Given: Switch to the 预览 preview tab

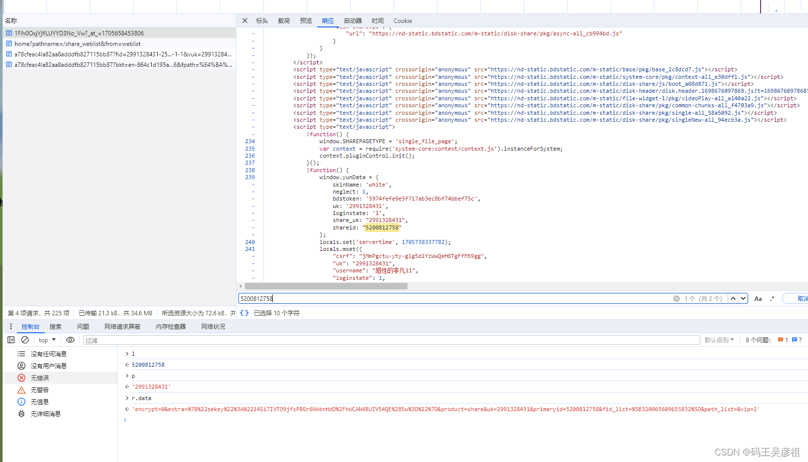Looking at the screenshot, I should coord(306,21).
